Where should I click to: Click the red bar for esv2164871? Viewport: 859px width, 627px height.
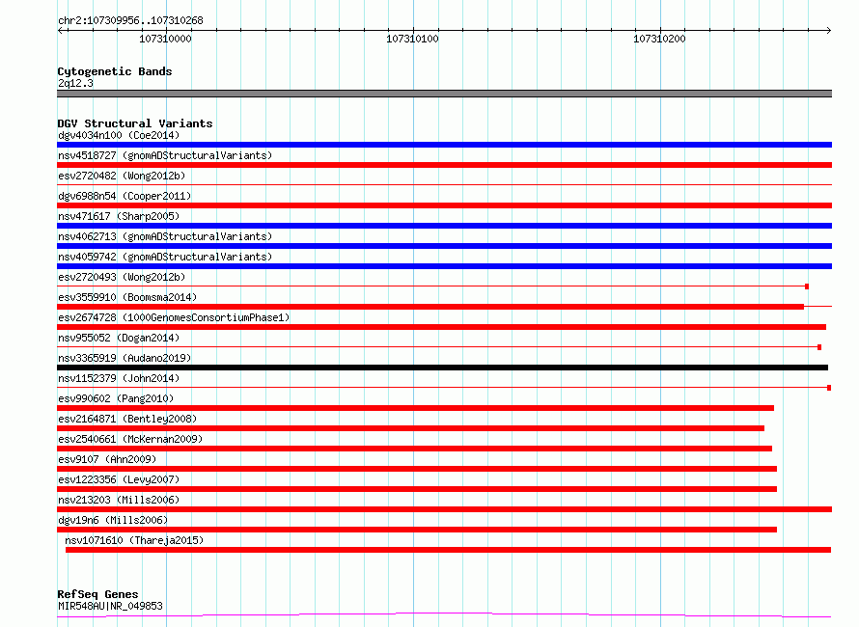tap(410, 428)
